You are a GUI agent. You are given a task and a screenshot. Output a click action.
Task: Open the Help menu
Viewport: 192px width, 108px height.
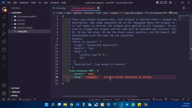(63, 3)
